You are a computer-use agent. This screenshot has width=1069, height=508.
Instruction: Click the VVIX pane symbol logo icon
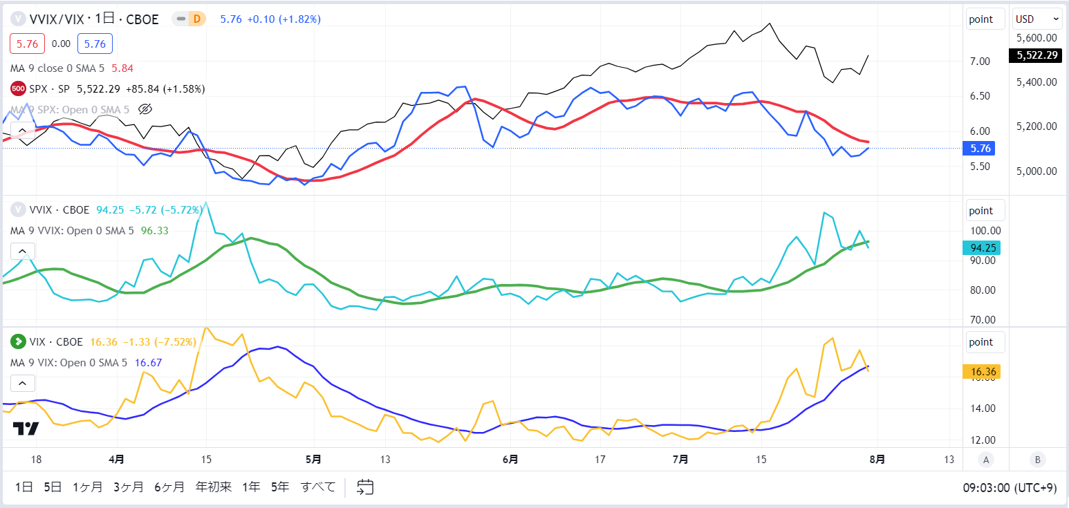18,210
